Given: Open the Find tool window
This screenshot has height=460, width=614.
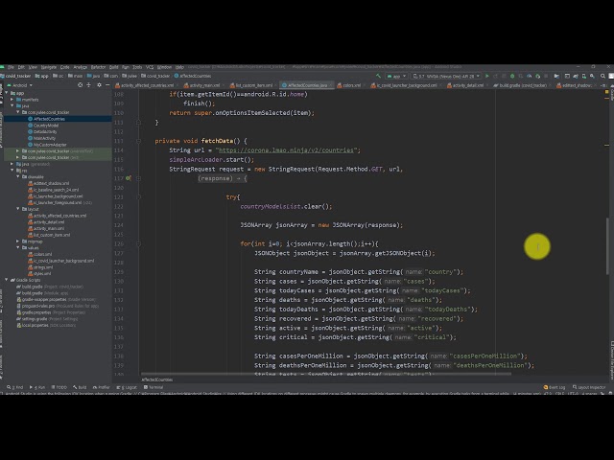Looking at the screenshot, I should click(x=15, y=387).
